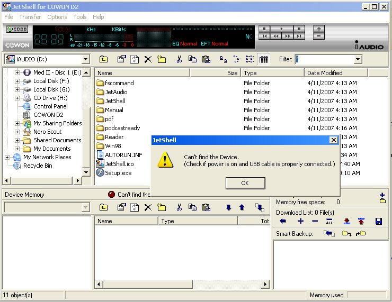Image resolution: width=392 pixels, height=302 pixels.
Task: Cut selected file in top toolbar
Action: pyautogui.click(x=179, y=59)
